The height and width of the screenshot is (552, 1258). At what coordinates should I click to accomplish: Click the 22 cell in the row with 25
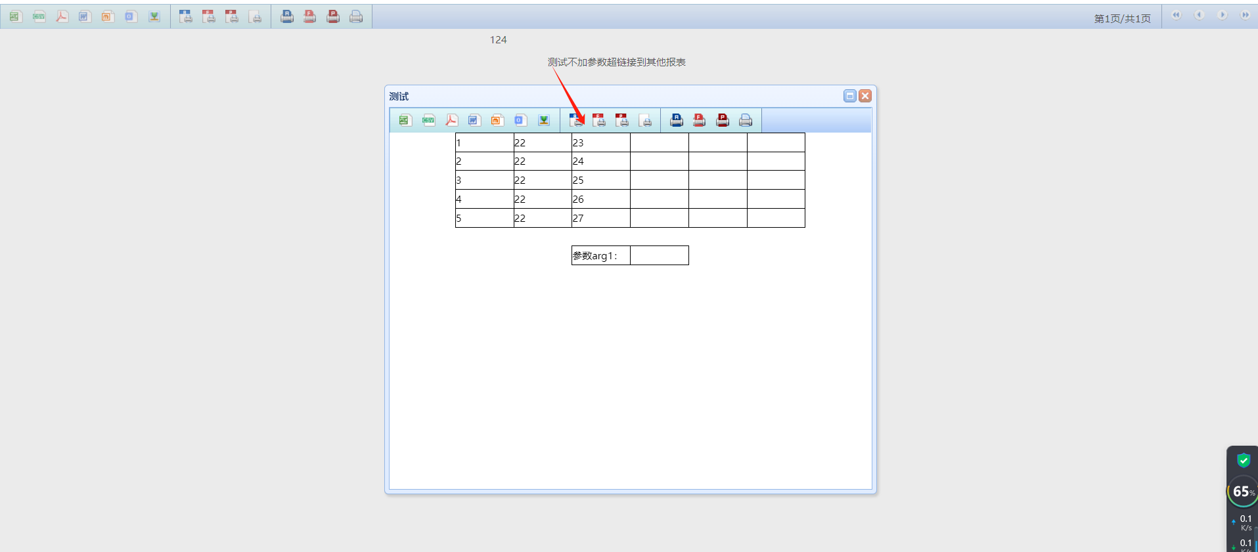543,180
